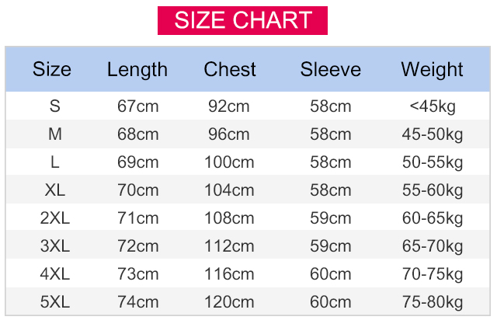Select the Chest column header
This screenshot has width=497, height=327.
tap(230, 69)
